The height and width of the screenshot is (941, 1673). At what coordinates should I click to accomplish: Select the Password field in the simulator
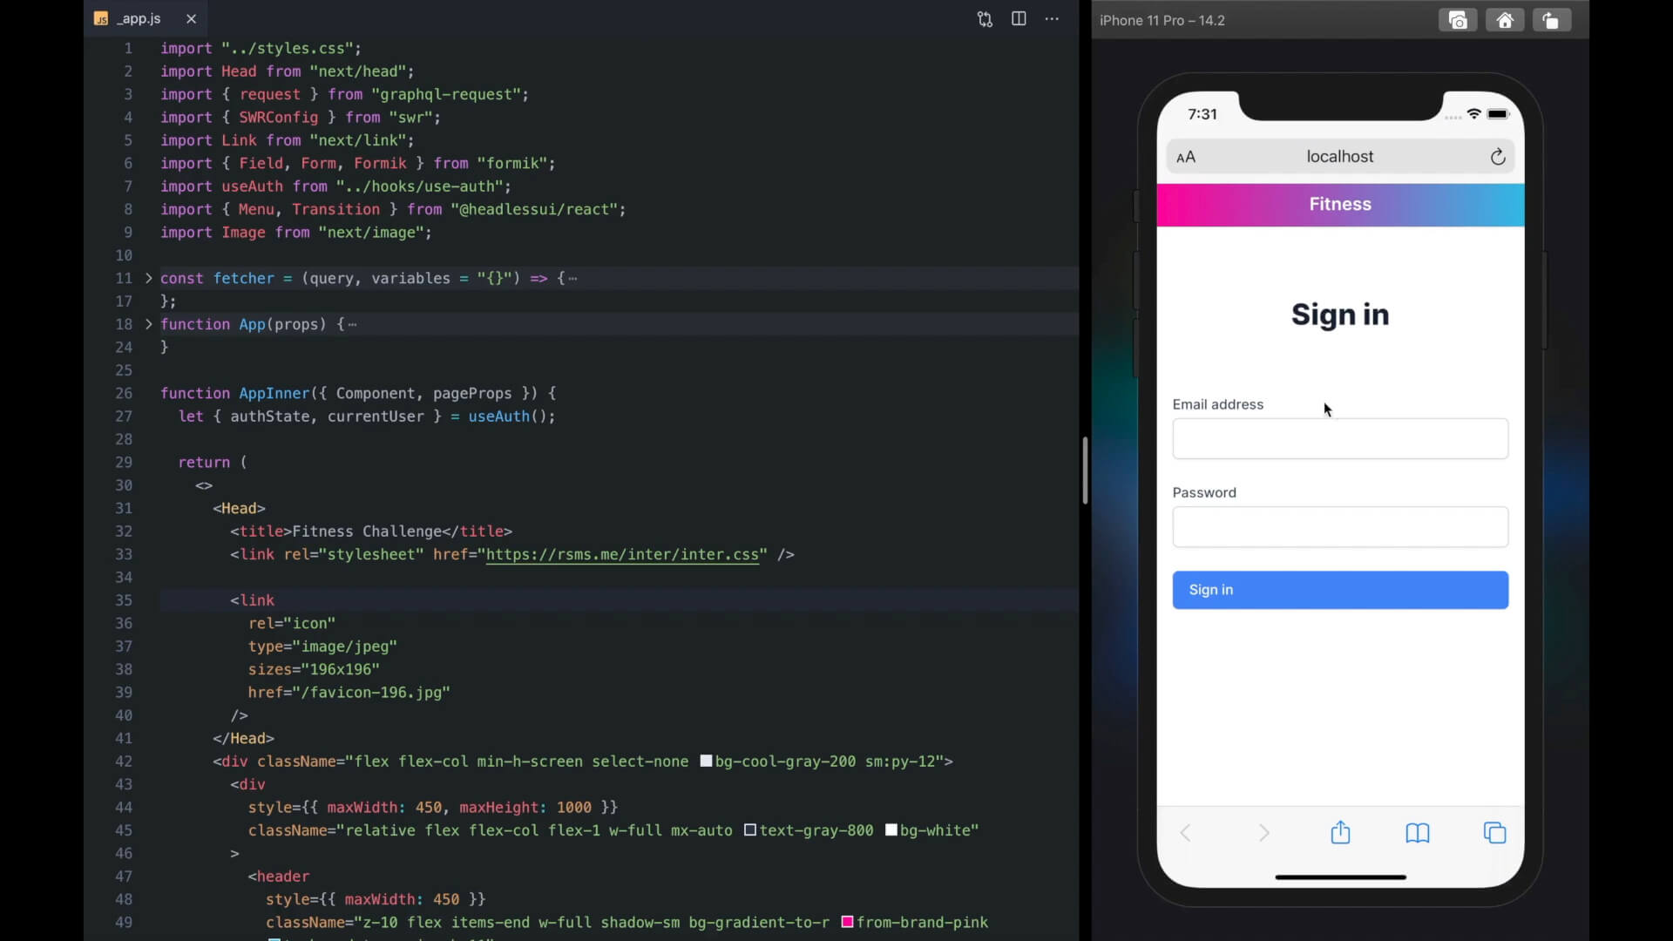tap(1340, 526)
